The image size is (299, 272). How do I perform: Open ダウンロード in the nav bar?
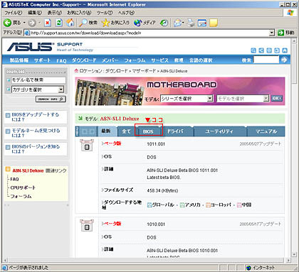(x=84, y=60)
